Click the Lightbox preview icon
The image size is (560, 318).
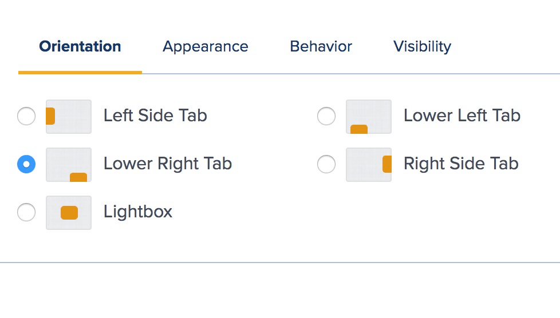tap(69, 213)
